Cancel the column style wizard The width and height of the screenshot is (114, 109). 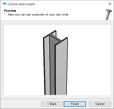(100, 104)
